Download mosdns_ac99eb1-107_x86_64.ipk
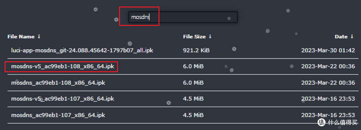The height and width of the screenshot is (130, 361). coord(58,115)
